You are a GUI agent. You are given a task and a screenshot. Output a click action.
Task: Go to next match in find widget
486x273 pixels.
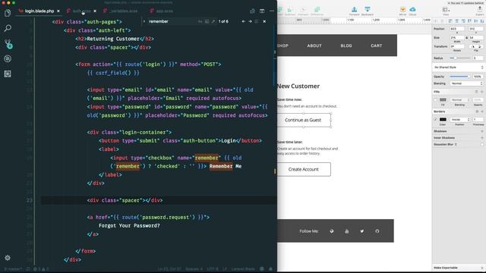[250, 21]
